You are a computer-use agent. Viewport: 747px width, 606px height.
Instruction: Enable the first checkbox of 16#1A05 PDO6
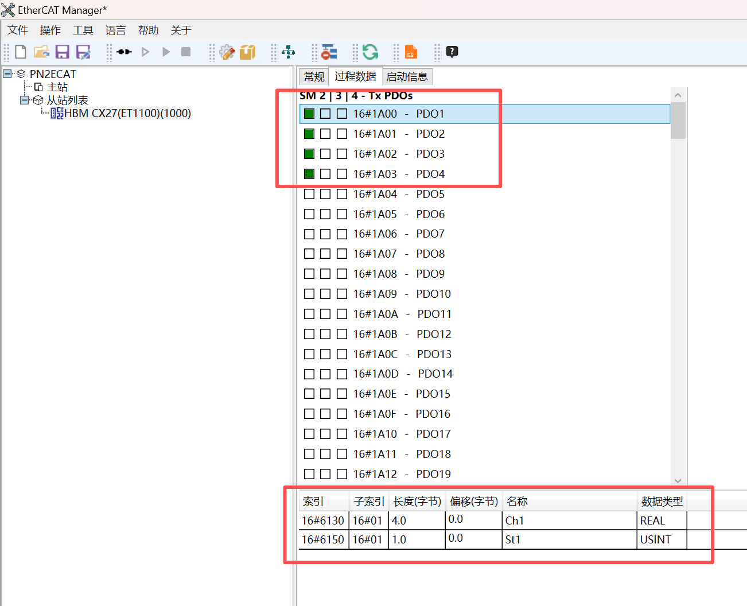(x=309, y=214)
